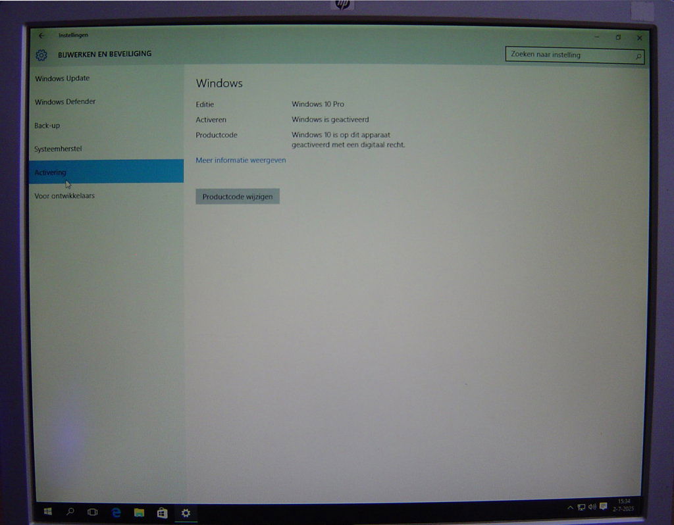Close the Instellingen window

(x=639, y=37)
